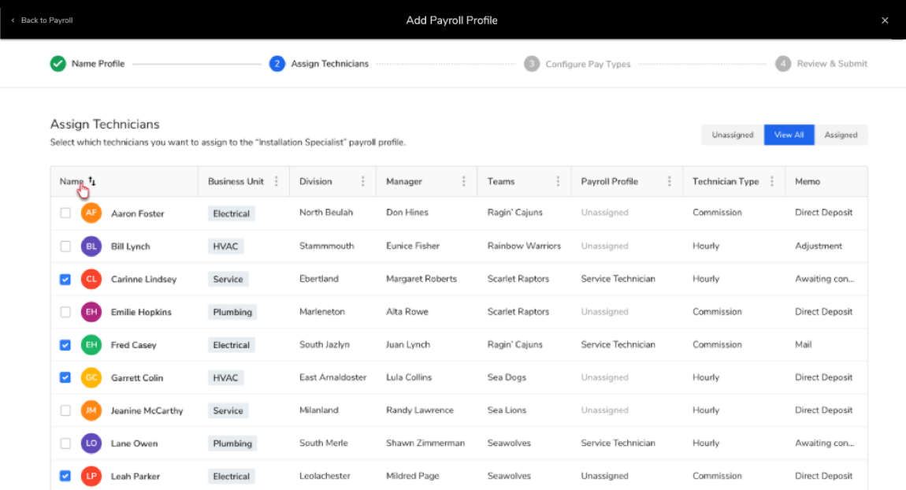Check the checkbox for Aaron Foster
This screenshot has width=906, height=490.
65,213
